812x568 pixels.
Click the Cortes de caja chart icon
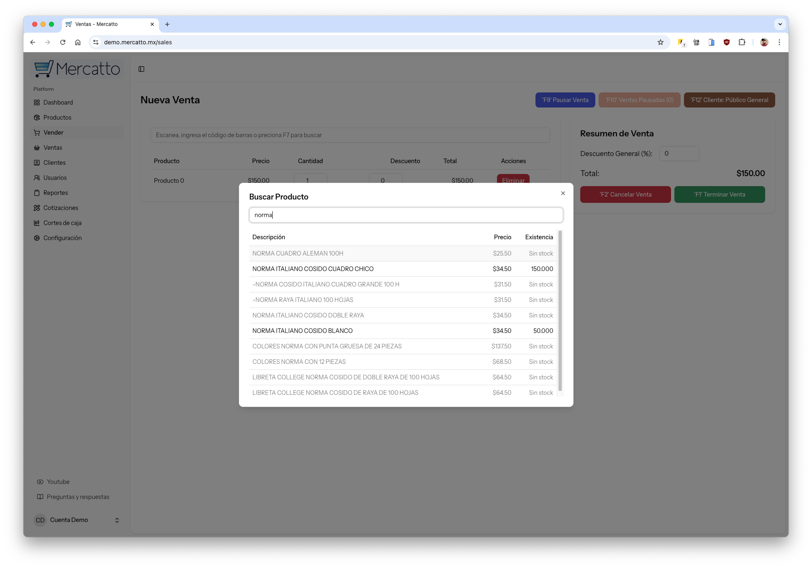(37, 223)
